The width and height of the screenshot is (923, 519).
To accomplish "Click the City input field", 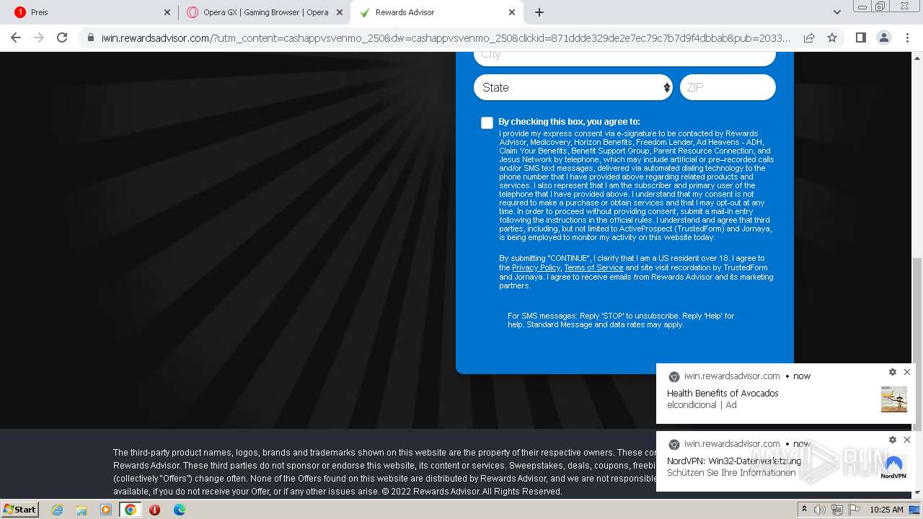I will [624, 58].
